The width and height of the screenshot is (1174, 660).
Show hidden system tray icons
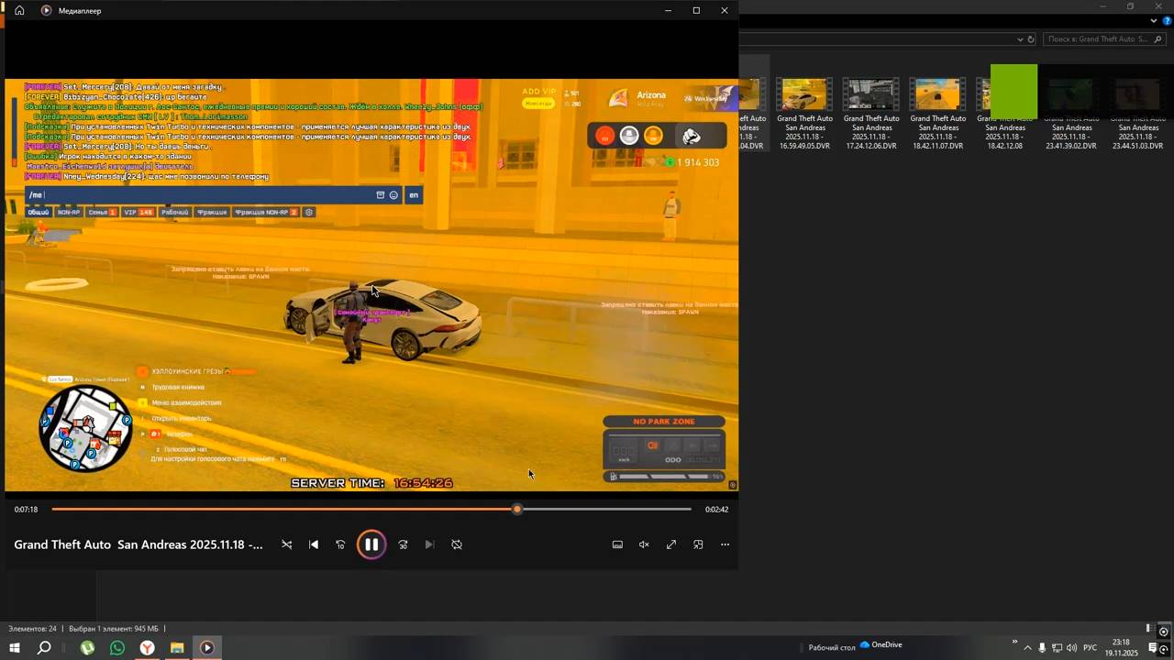[x=1027, y=648]
